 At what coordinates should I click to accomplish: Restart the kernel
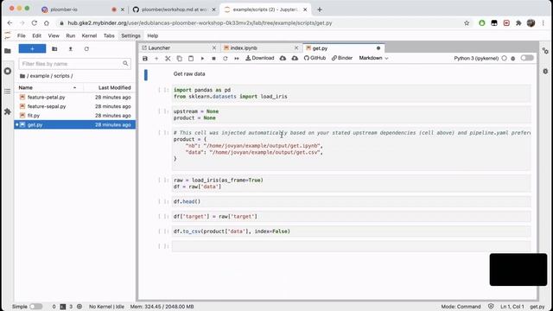[x=225, y=58]
